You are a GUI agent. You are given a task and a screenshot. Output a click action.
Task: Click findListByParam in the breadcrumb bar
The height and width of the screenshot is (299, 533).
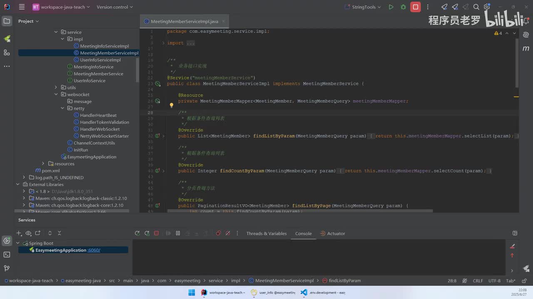click(x=341, y=281)
